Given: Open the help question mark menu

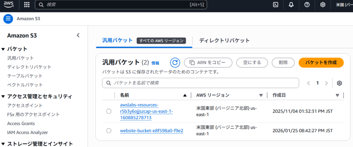Looking at the screenshot, I should click(x=307, y=5).
